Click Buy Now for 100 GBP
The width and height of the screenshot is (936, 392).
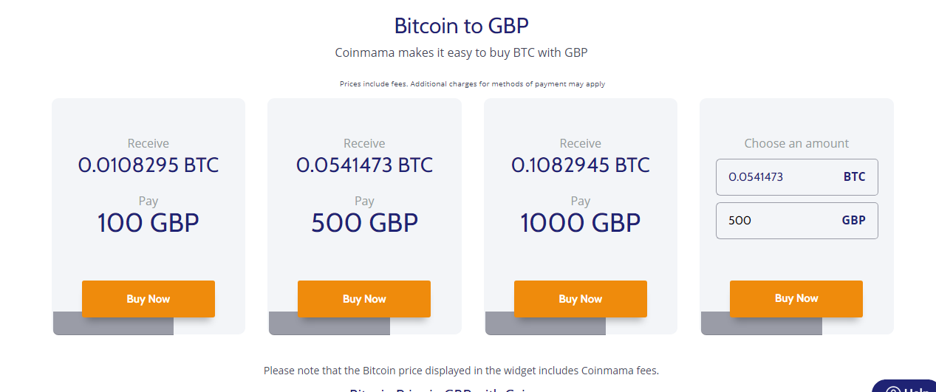click(x=148, y=299)
